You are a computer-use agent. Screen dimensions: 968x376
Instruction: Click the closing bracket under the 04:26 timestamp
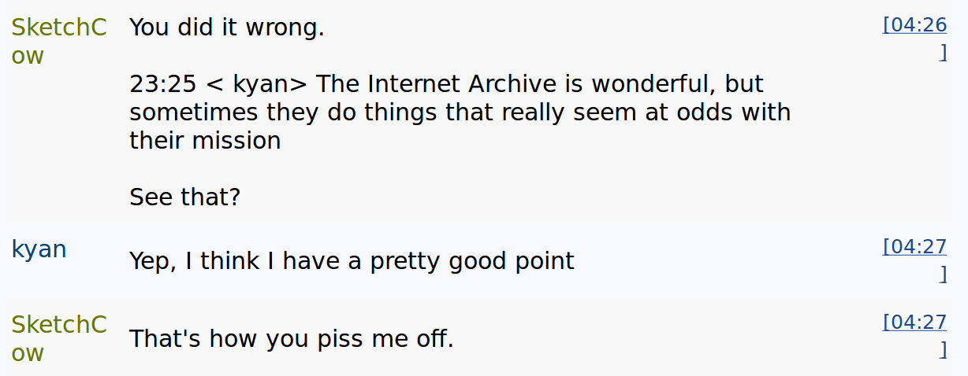944,53
